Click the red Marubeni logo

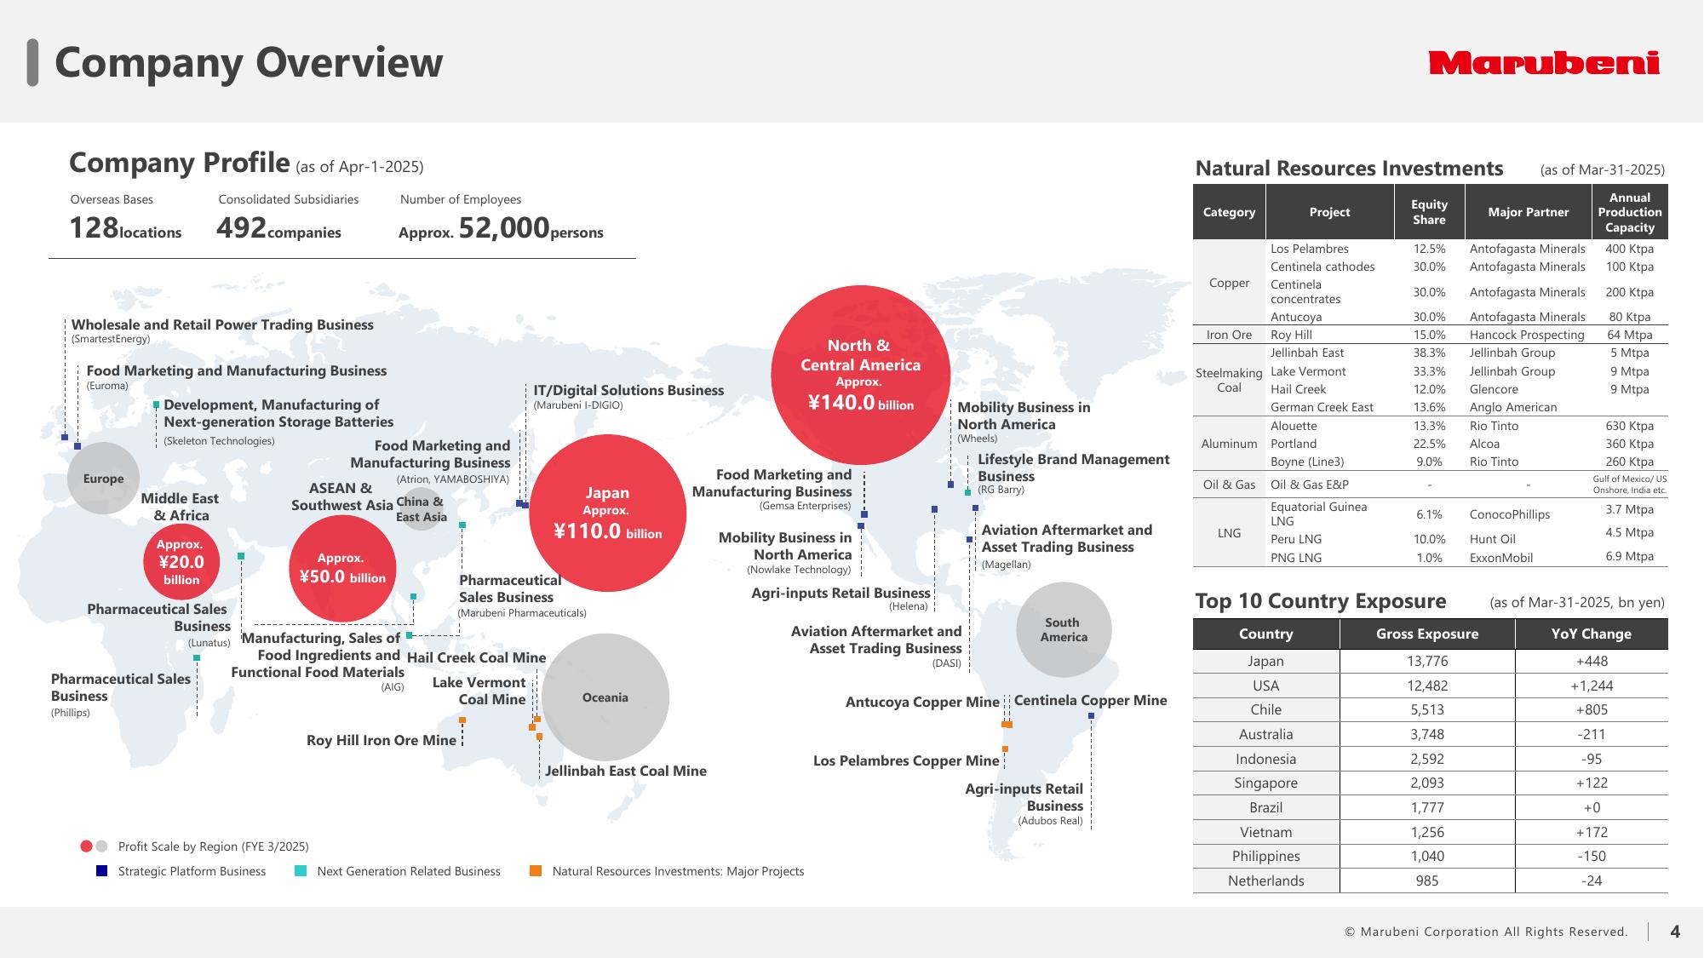(1544, 63)
